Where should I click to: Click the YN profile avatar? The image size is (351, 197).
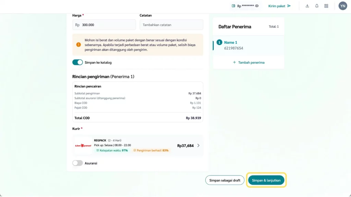pyautogui.click(x=343, y=6)
